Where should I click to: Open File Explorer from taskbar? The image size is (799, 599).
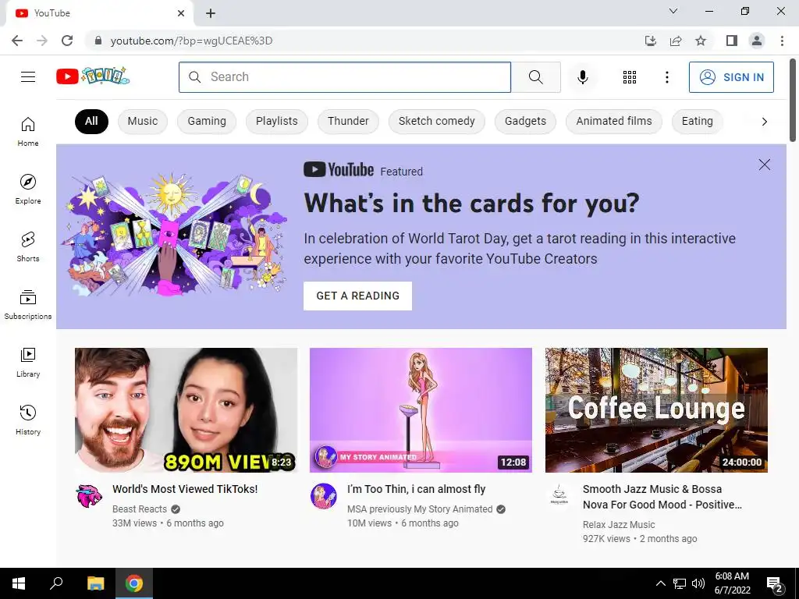(x=95, y=583)
